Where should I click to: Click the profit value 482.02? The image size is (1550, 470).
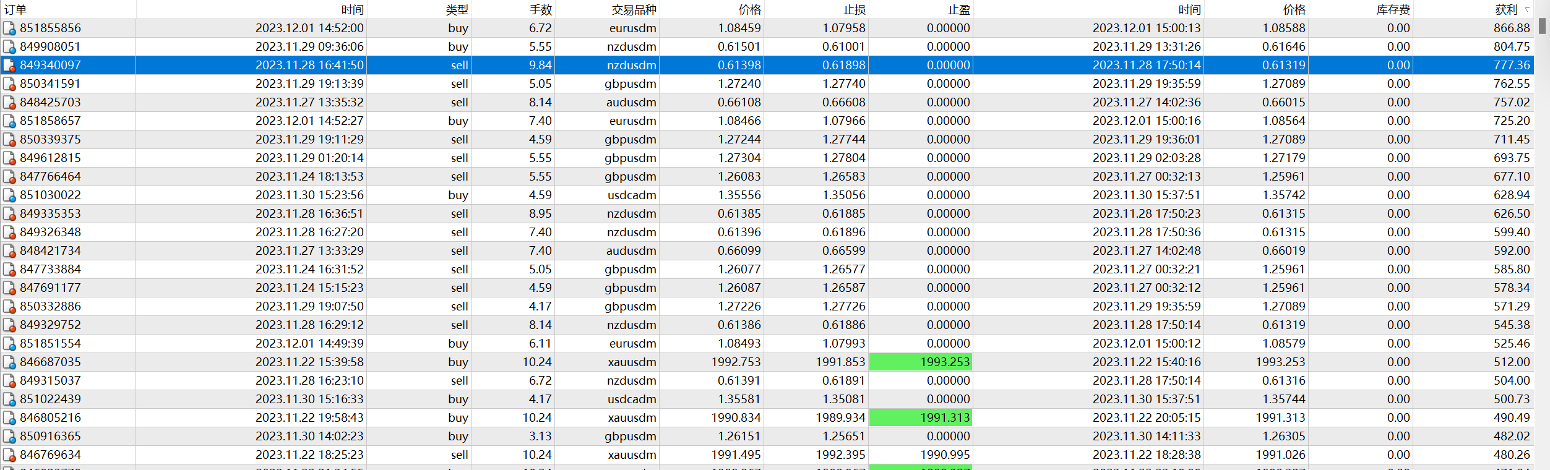(1511, 437)
